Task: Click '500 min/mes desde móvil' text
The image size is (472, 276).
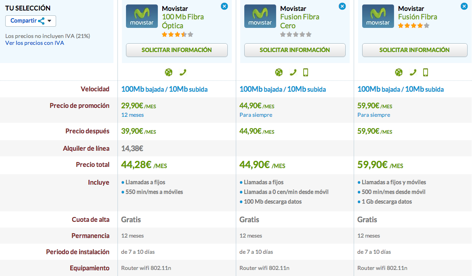Action: [393, 192]
